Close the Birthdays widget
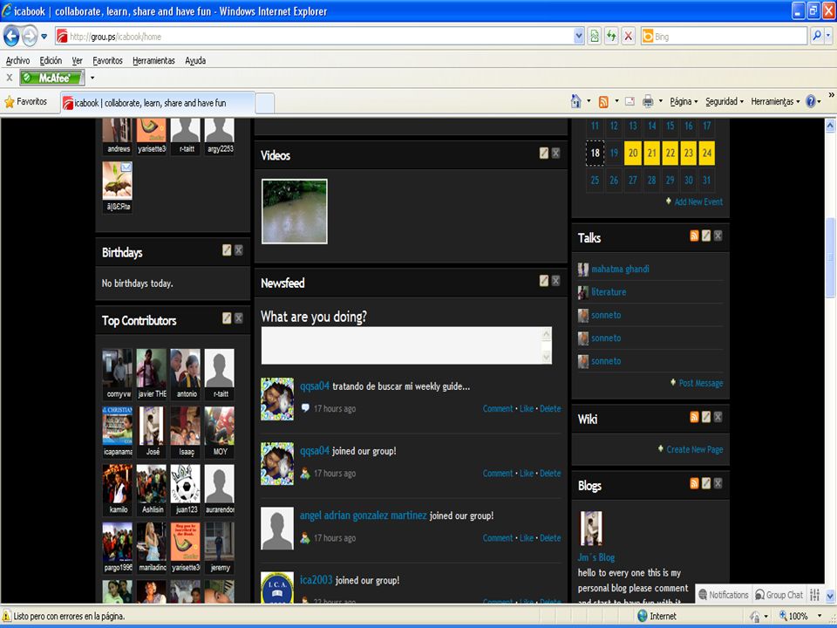Viewport: 837px width, 628px height. [239, 250]
